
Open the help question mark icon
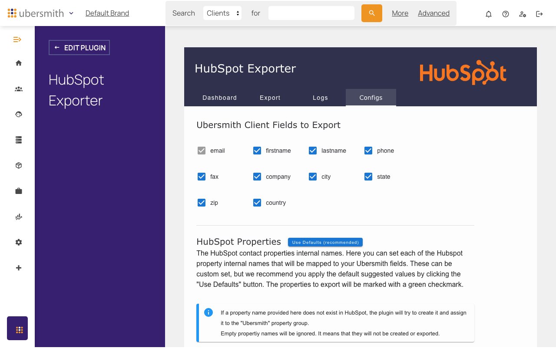tap(506, 14)
